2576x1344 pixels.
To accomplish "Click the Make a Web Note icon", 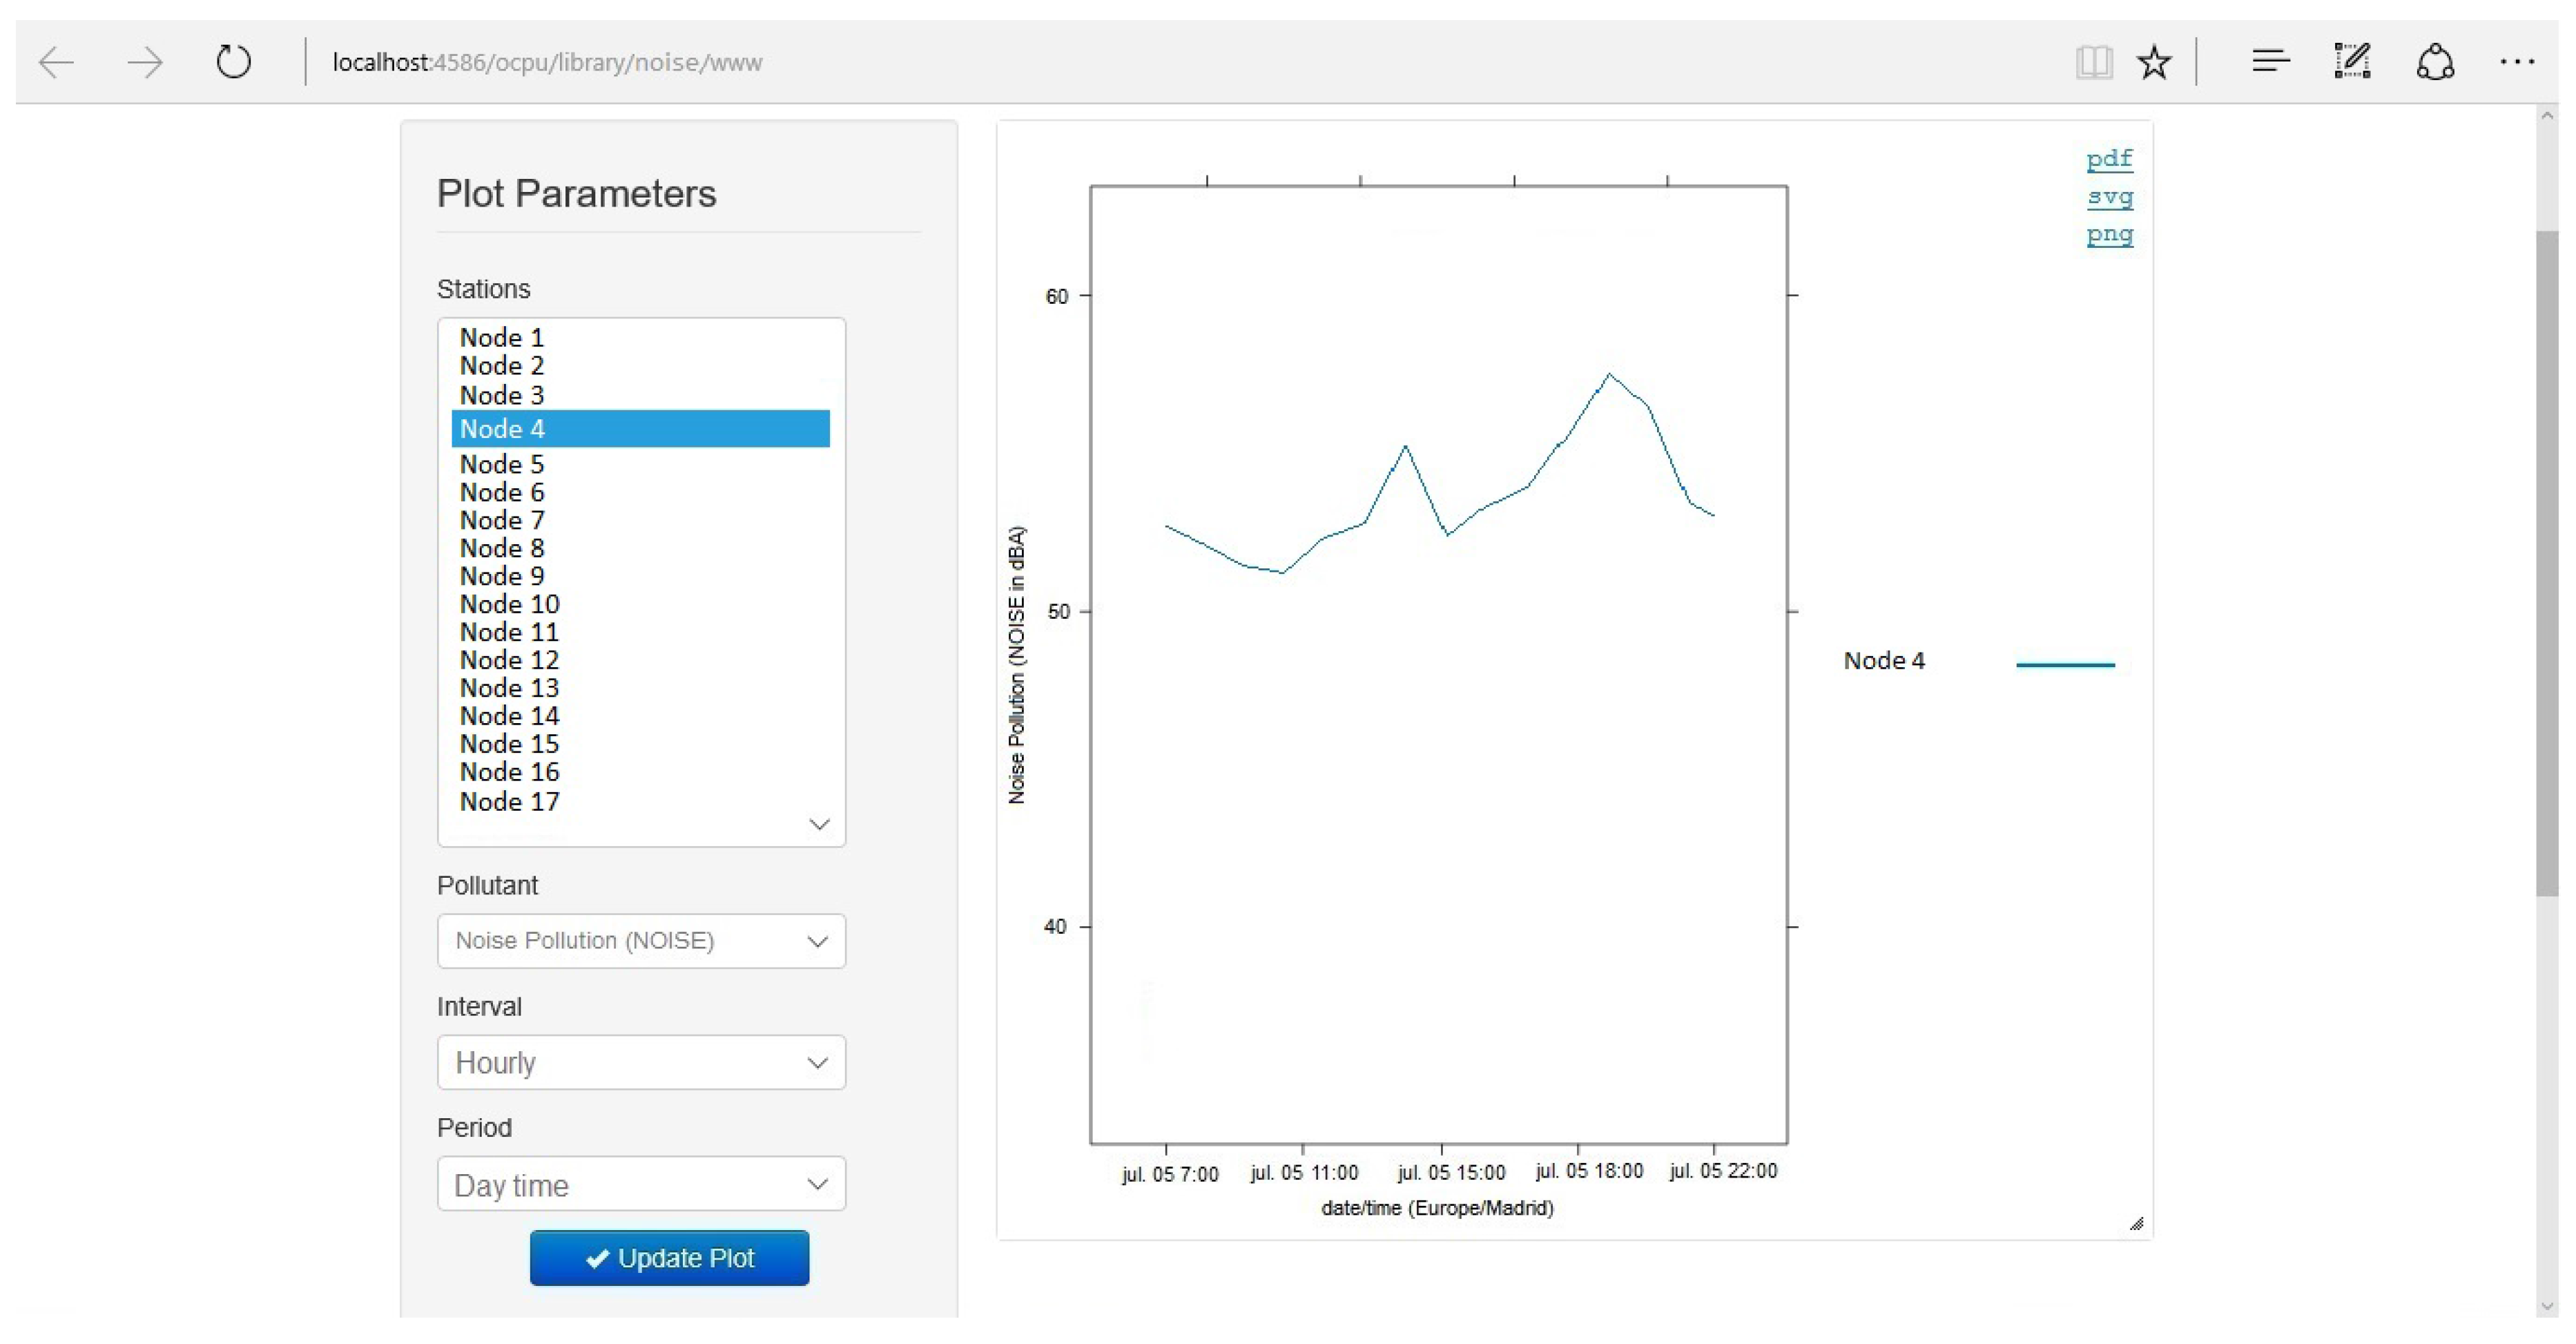I will 2352,62.
